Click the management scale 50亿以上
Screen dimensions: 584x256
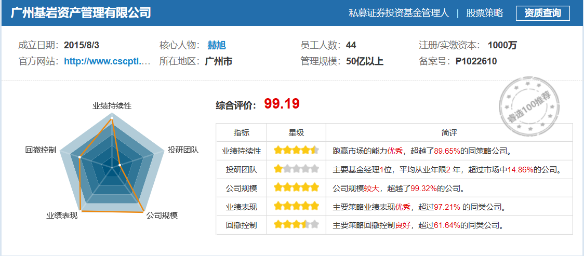[x=365, y=61]
